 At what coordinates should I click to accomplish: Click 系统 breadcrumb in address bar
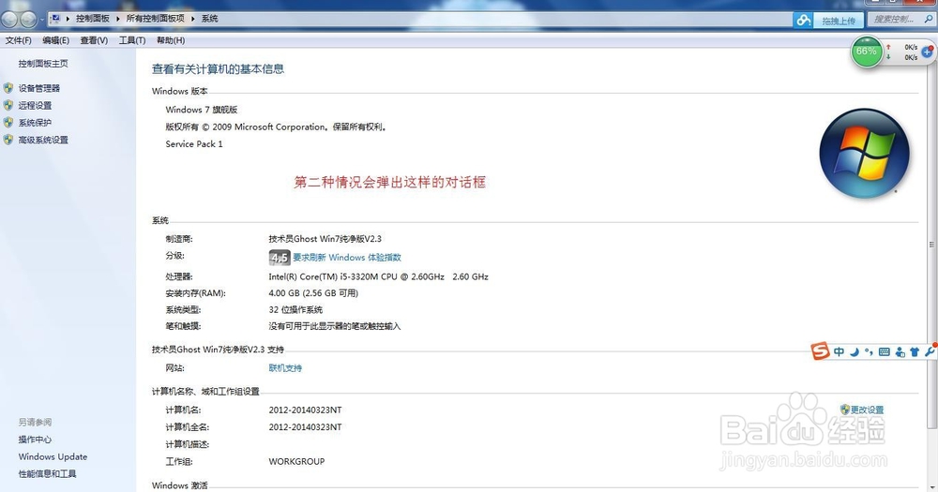(209, 19)
